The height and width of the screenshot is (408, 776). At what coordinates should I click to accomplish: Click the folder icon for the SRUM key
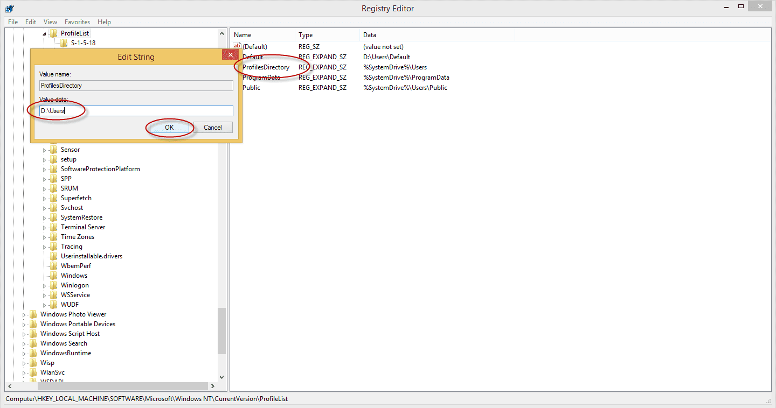(x=54, y=188)
